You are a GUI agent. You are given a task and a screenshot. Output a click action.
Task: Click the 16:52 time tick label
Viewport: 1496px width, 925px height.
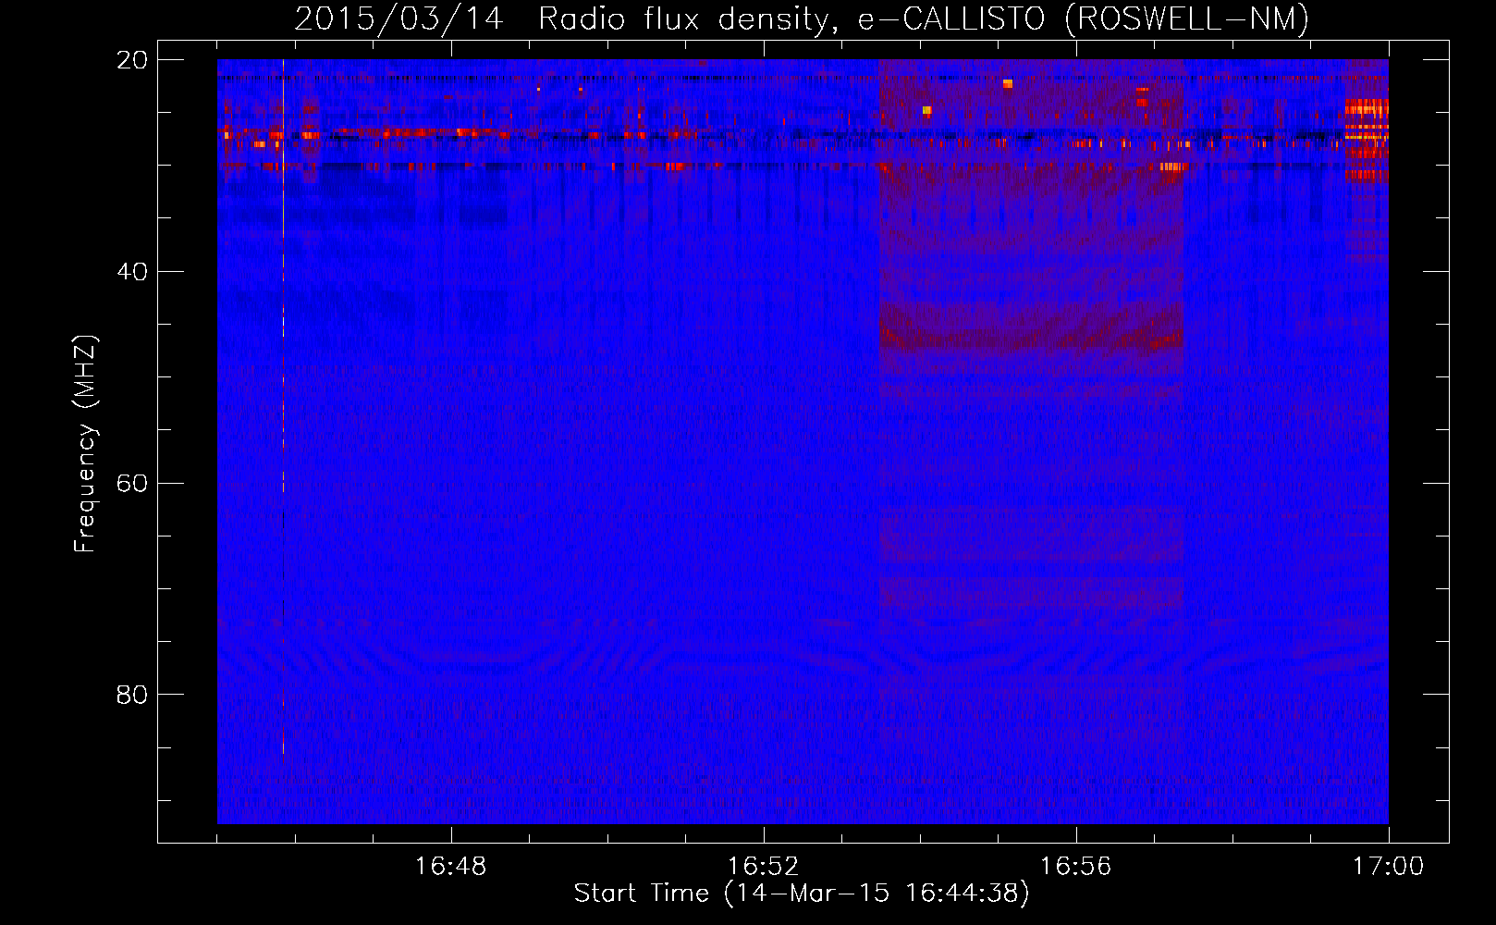764,867
